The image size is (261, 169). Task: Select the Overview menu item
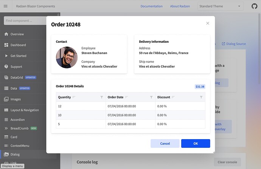coord(23,34)
